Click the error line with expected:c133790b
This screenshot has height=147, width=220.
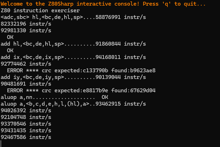point(81,71)
